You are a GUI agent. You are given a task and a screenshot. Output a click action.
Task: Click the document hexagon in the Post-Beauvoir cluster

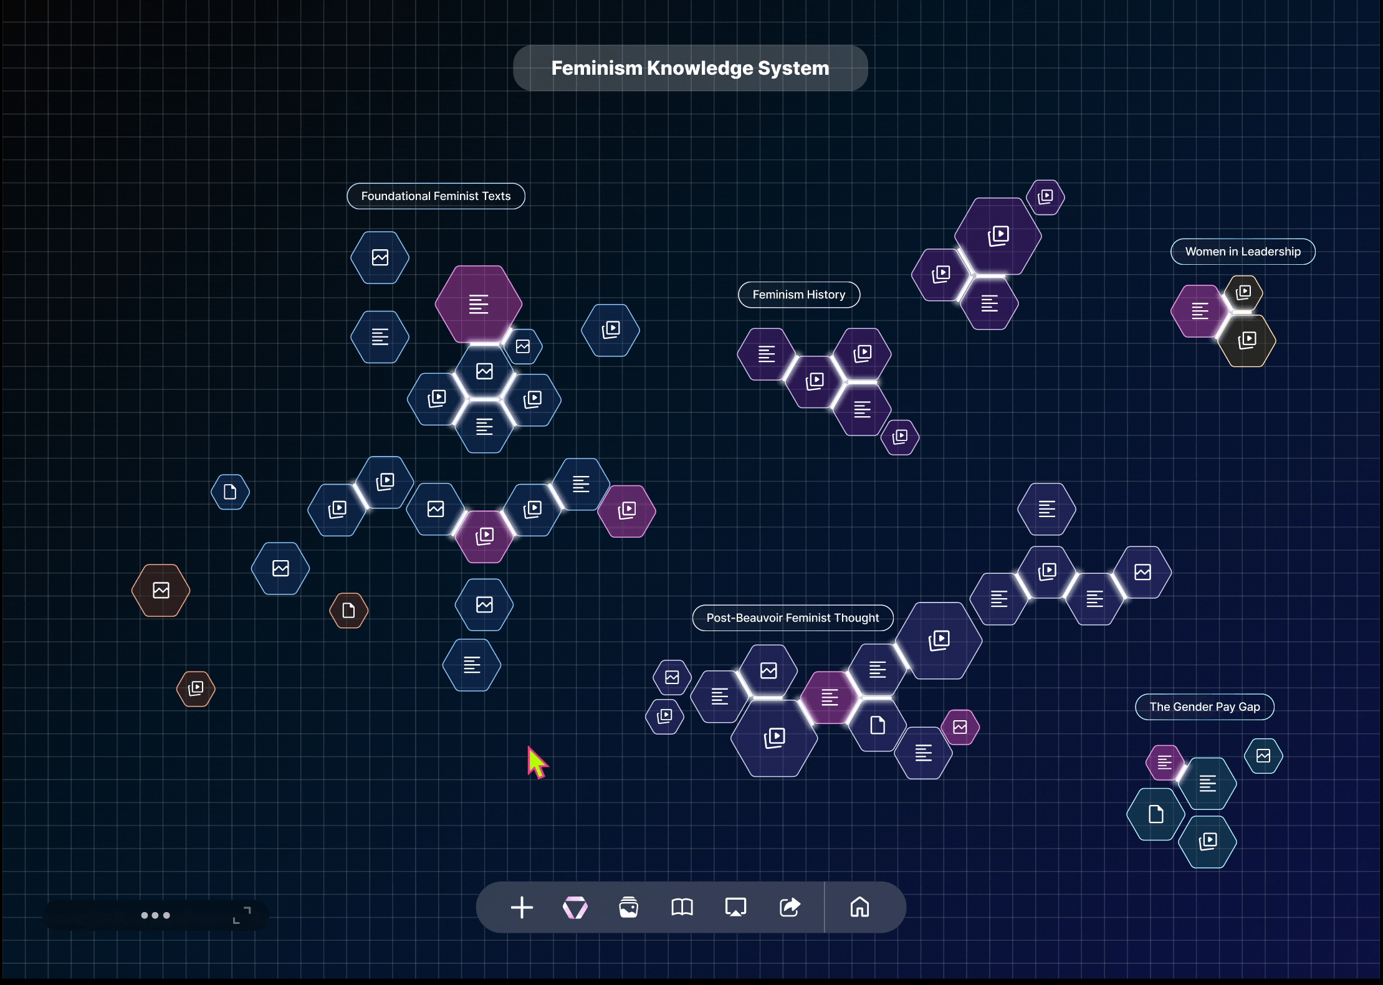(878, 725)
